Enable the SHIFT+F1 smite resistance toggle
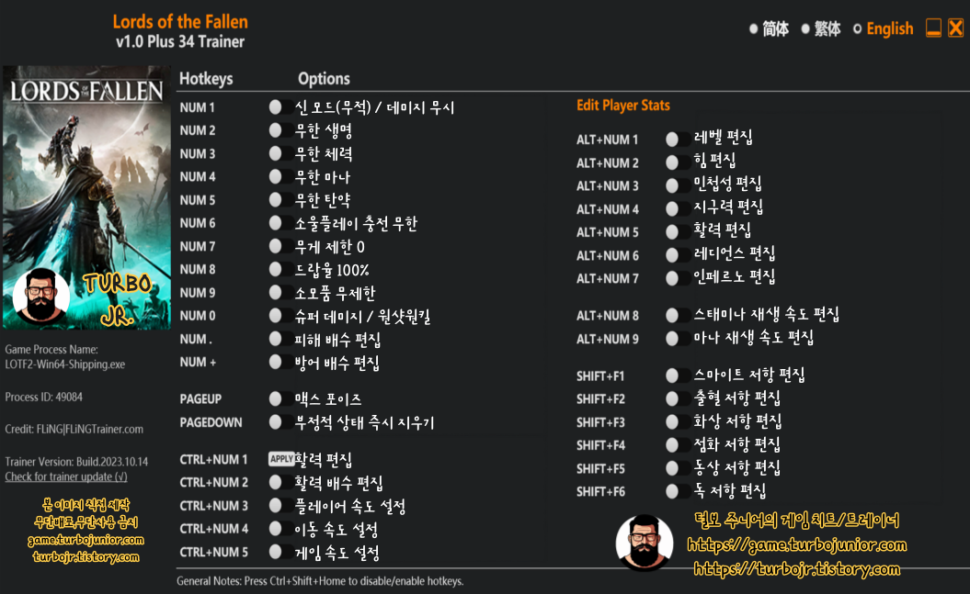 [678, 376]
